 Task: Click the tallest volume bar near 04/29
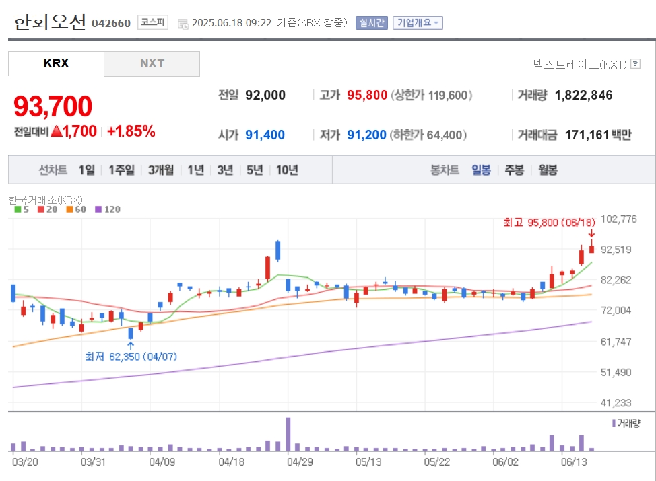pos(288,434)
